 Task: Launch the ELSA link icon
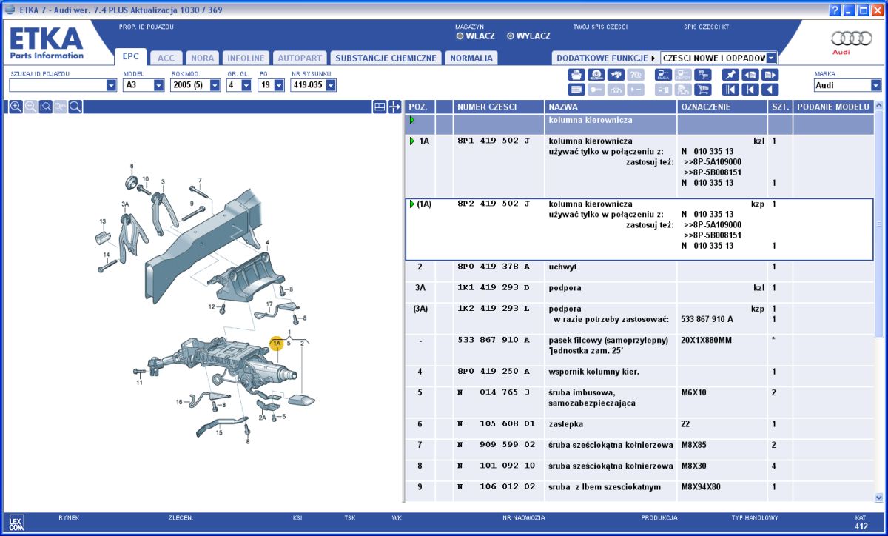[x=663, y=74]
